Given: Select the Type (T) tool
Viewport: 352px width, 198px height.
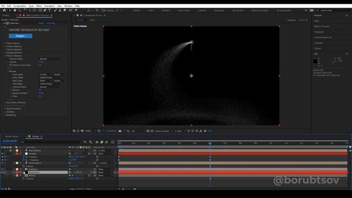Looking at the screenshot, I should click(x=50, y=10).
